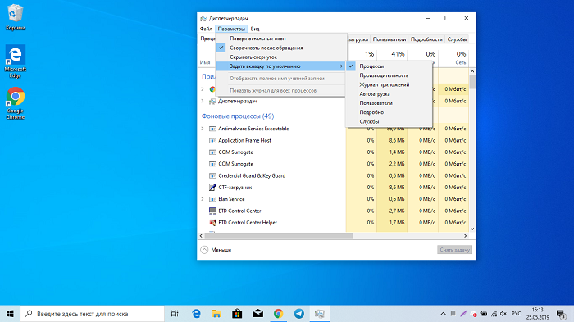Enable Скрывать свернутое option
The height and width of the screenshot is (322, 574).
point(280,57)
